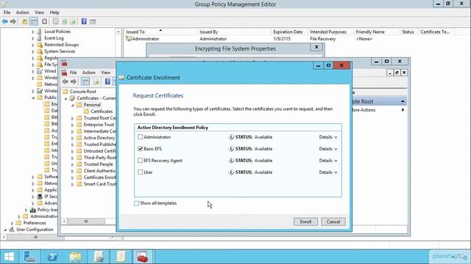
Task: Select User Configuration in Group Policy tree
Action: [35, 230]
